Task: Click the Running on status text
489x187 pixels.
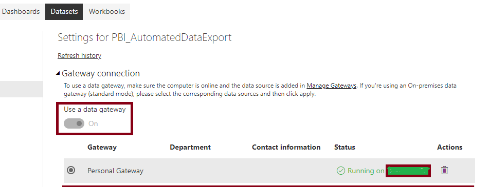Action: point(366,171)
